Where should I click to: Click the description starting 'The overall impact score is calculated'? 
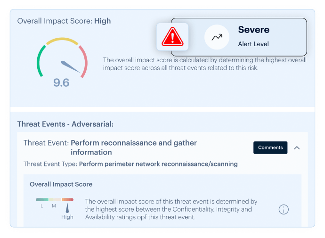point(205,64)
